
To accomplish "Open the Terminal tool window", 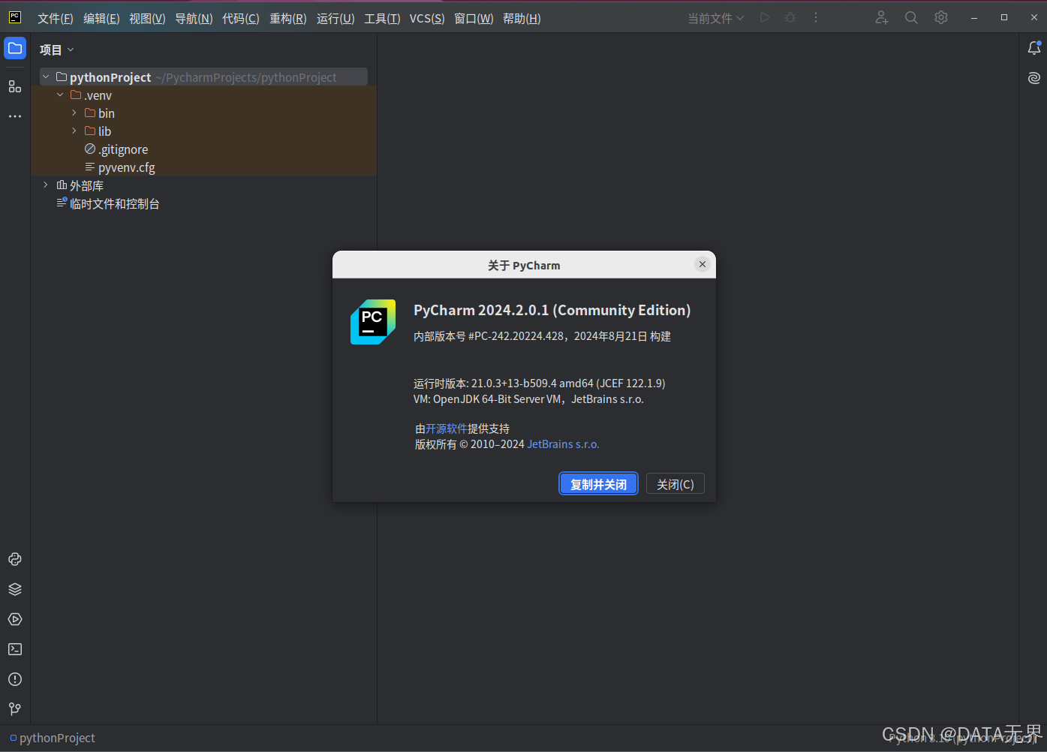I will click(15, 649).
